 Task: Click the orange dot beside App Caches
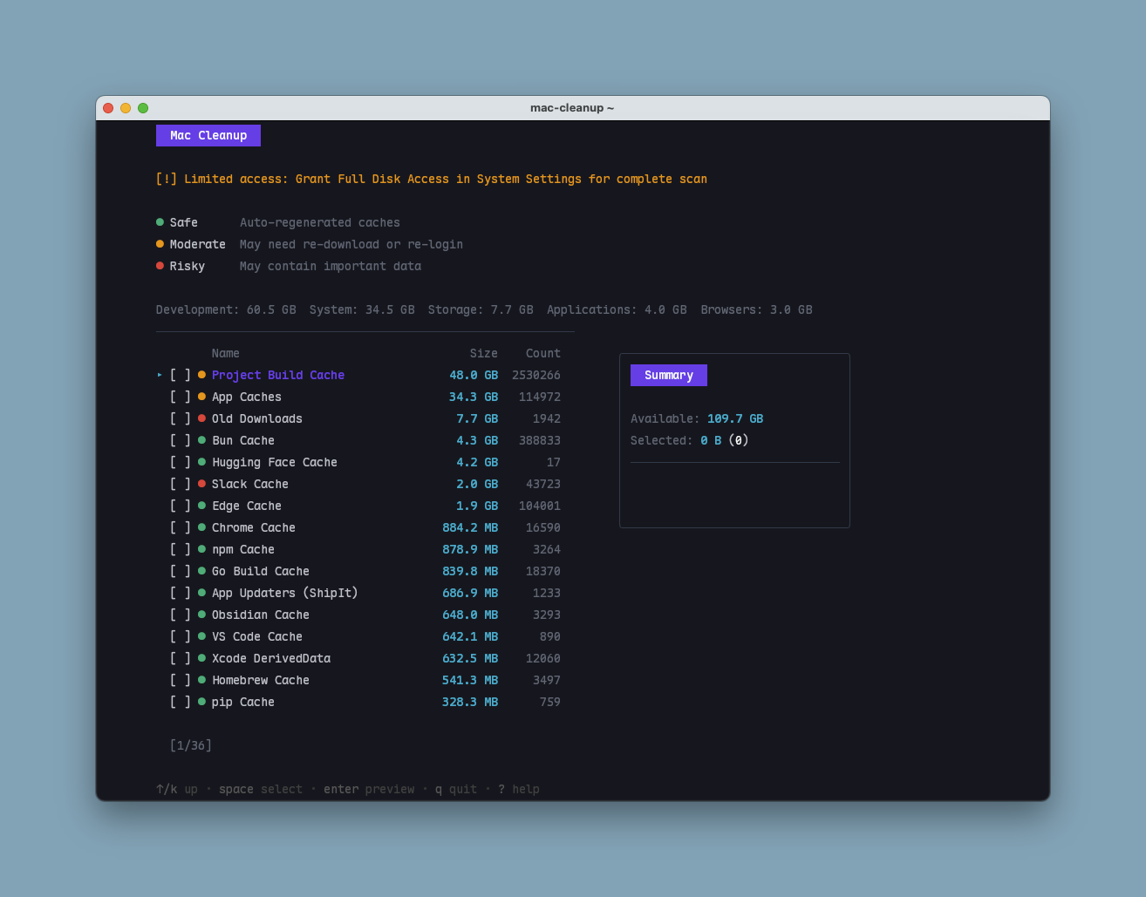click(201, 397)
